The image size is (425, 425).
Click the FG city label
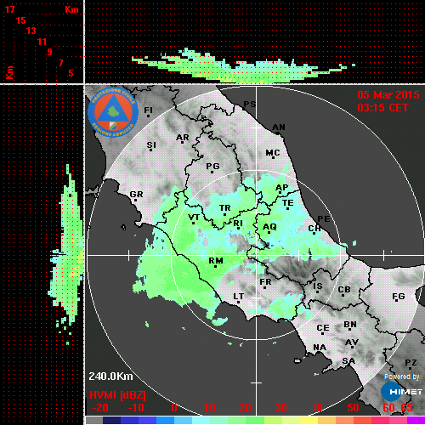(x=399, y=296)
